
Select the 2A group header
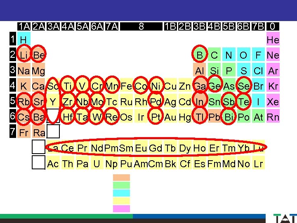(38, 26)
